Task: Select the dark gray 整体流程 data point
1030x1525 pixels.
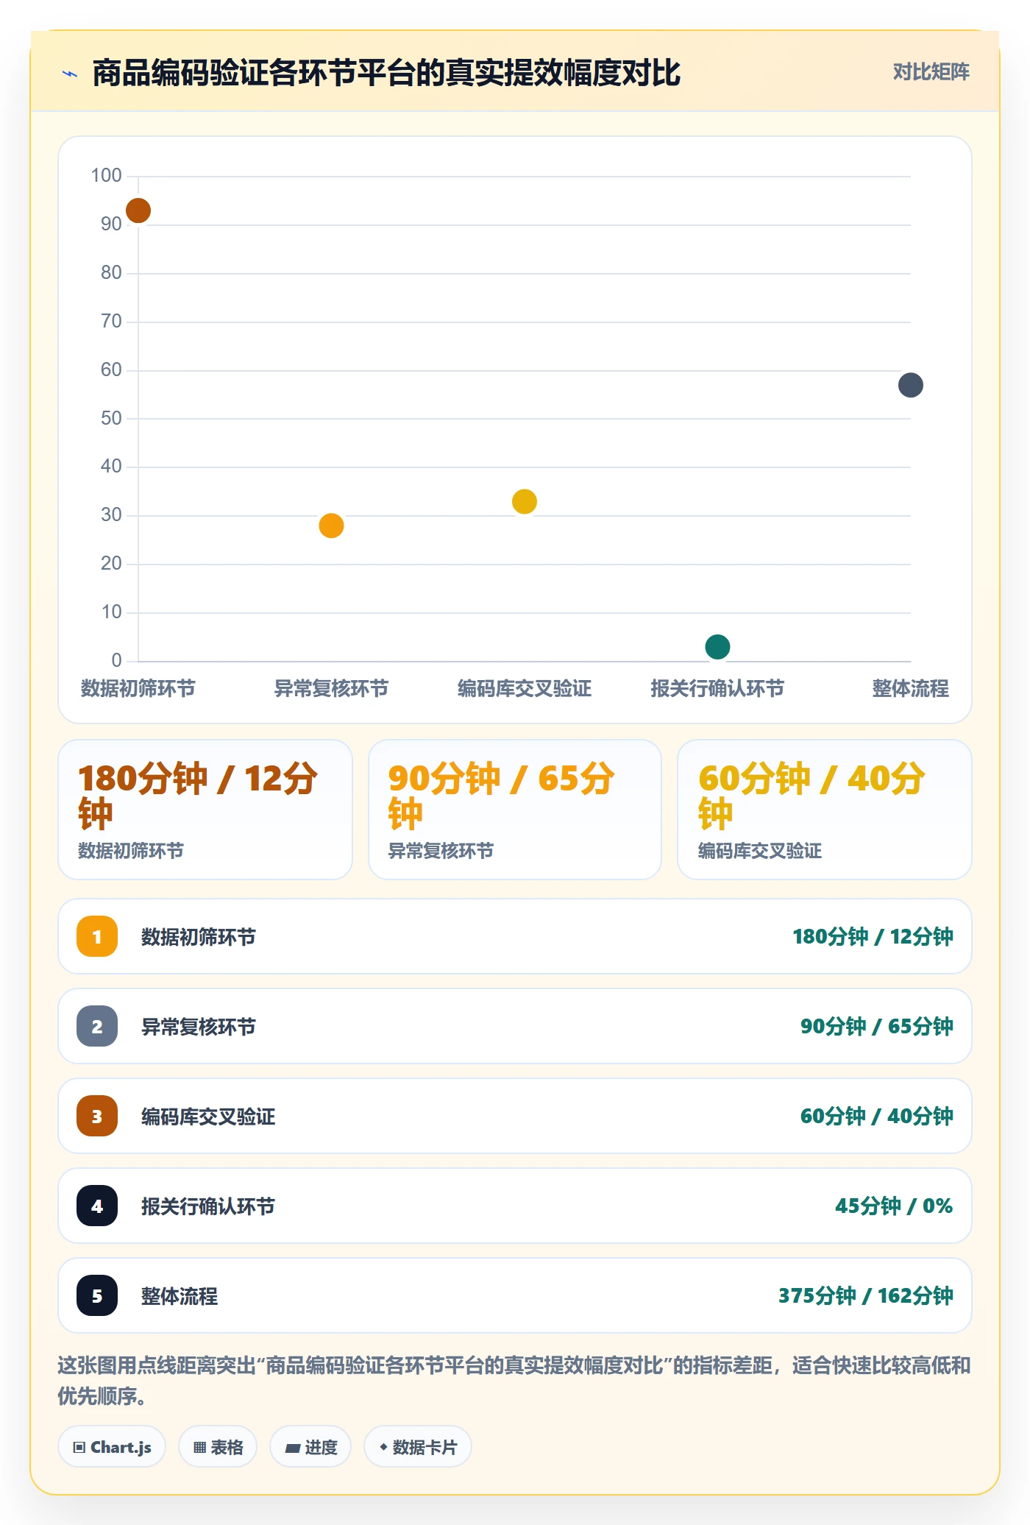Action: click(x=911, y=385)
